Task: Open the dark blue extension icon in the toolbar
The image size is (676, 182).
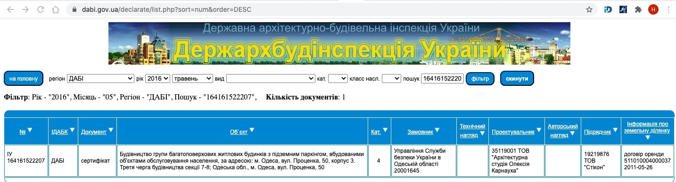Action: click(x=623, y=9)
